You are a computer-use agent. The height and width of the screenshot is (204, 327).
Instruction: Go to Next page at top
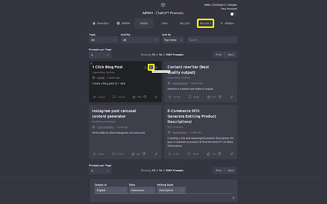(x=230, y=55)
